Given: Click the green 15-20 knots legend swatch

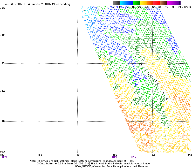Looking at the screenshot, I should (x=136, y=3).
